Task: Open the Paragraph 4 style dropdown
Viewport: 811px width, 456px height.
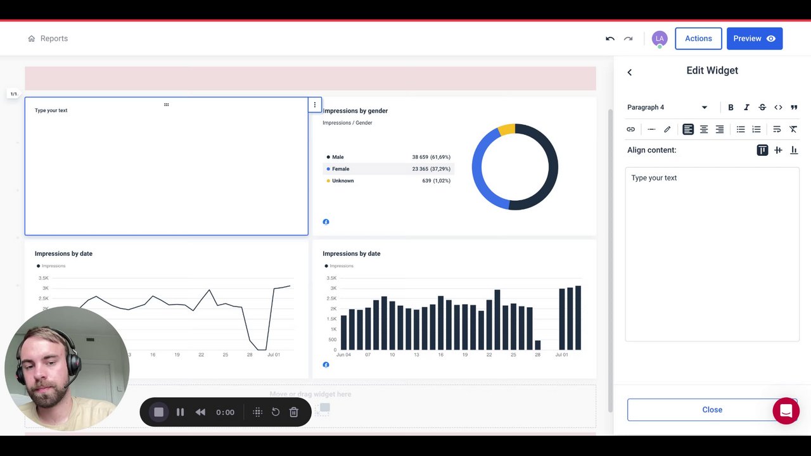Action: (x=667, y=108)
